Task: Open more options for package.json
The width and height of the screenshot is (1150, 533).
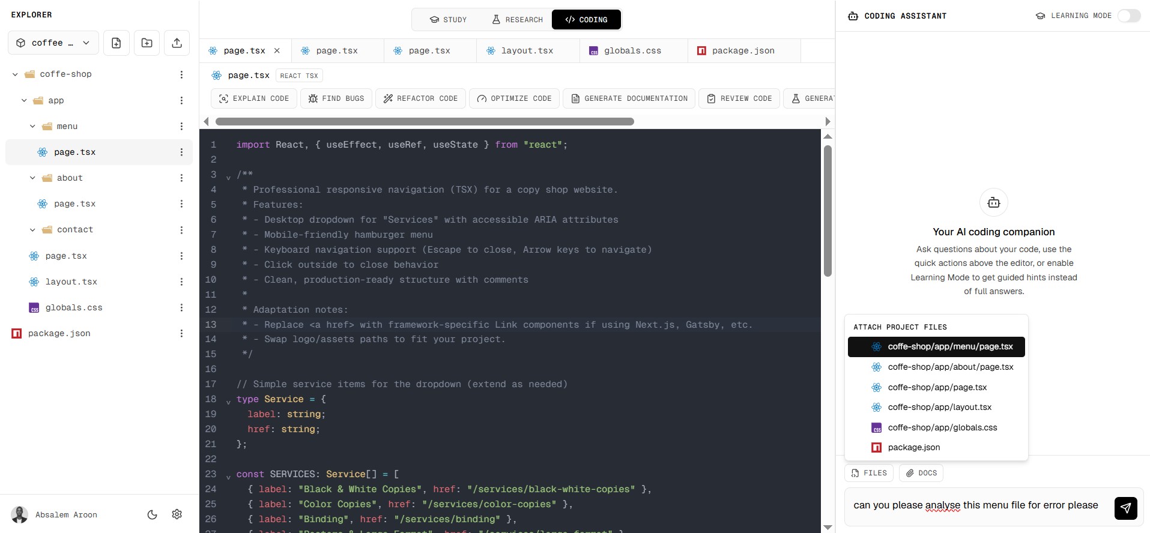Action: 181,333
